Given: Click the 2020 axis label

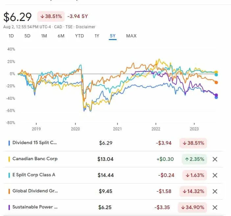Looking at the screenshot, I should [x=75, y=129].
